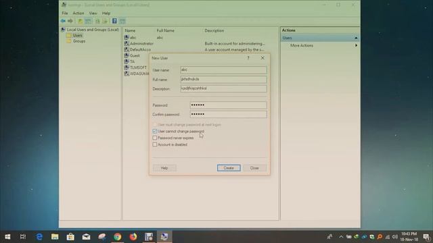433x243 pixels.
Task: Select the Users folder in the tree
Action: click(74, 35)
